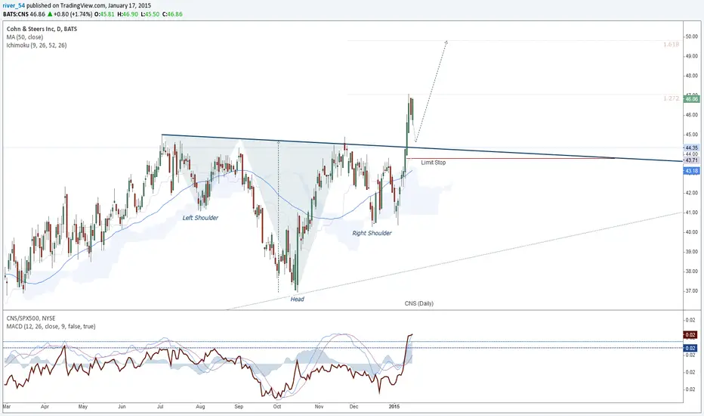Click the 42.00 price axis label
704x416 pixels.
691,193
